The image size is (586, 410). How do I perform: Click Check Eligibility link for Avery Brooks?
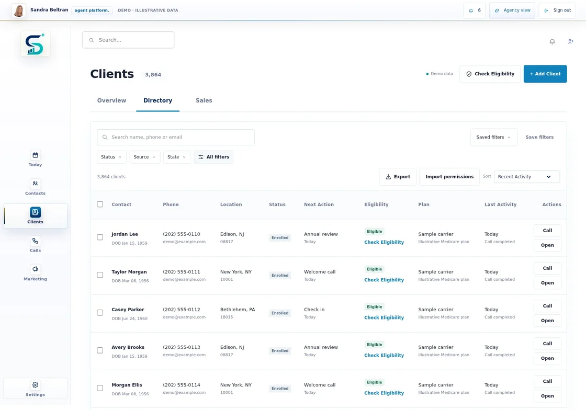(384, 355)
